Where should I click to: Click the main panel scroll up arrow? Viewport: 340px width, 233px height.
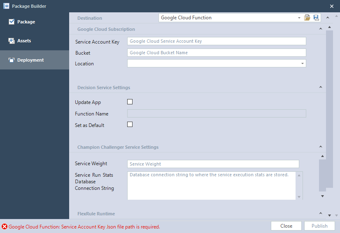pos(329,27)
